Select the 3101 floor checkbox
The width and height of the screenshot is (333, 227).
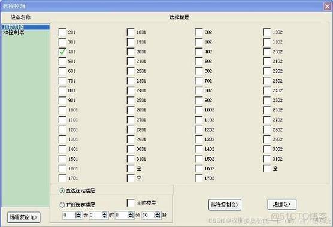131,159
